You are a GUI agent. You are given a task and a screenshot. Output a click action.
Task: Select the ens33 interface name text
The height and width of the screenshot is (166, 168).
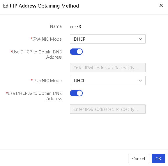click(75, 26)
